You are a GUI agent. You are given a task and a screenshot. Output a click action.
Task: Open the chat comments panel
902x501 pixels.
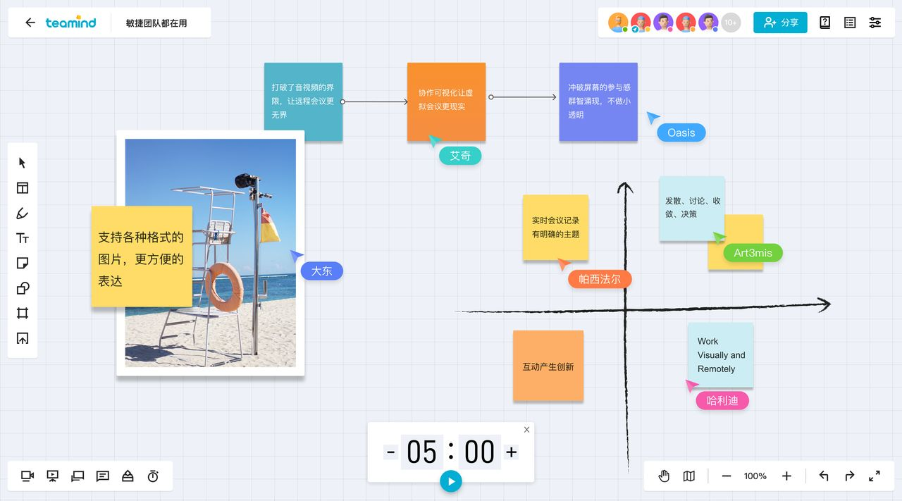pyautogui.click(x=103, y=476)
